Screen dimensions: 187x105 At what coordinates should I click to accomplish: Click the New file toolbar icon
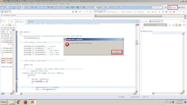point(2,7)
